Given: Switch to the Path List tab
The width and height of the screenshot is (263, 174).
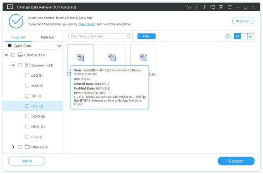Looking at the screenshot, I should [x=47, y=37].
